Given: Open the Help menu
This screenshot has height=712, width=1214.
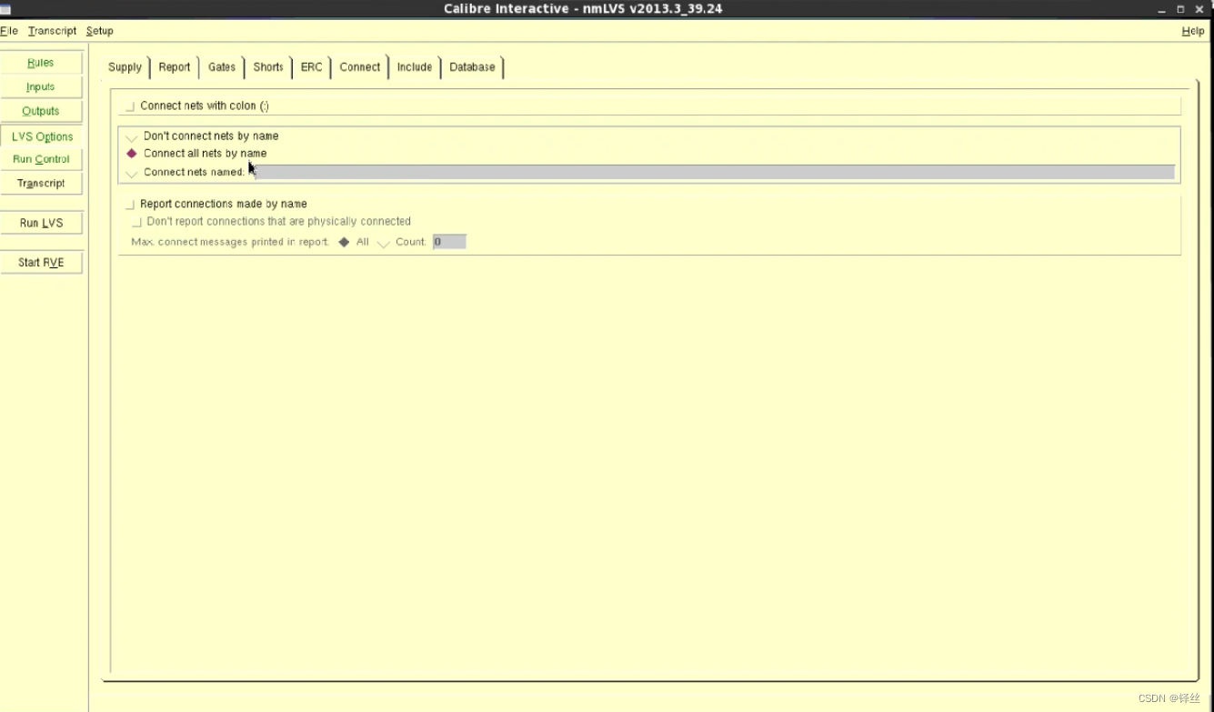Looking at the screenshot, I should point(1193,31).
